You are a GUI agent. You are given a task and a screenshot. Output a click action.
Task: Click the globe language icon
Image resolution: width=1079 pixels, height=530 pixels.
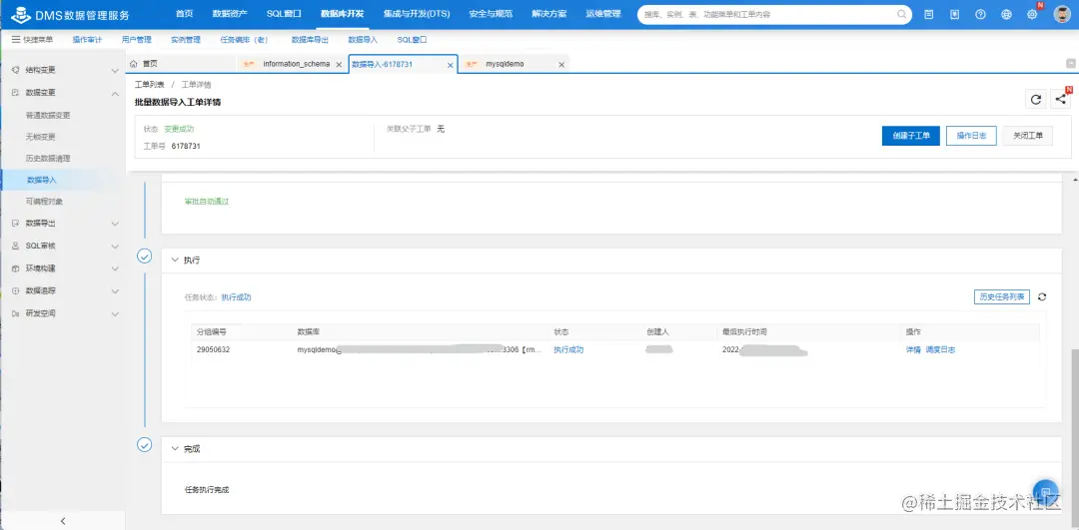[x=1007, y=14]
